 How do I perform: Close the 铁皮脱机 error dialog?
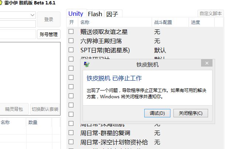[x=206, y=64]
